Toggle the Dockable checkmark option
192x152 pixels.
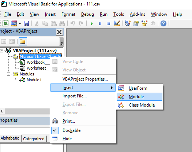(83, 130)
